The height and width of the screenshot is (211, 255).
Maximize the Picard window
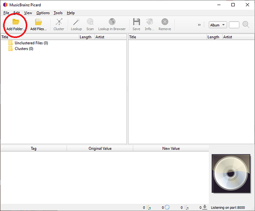pyautogui.click(x=233, y=5)
